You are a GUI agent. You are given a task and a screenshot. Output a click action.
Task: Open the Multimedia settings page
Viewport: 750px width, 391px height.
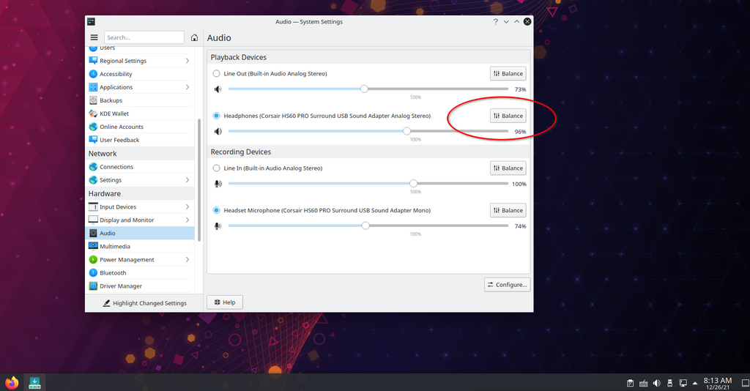click(115, 247)
